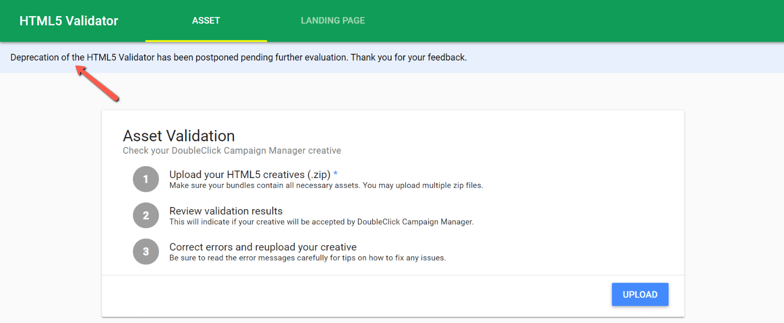Click the HTML5 Validator logo text
The width and height of the screenshot is (784, 323).
[68, 20]
